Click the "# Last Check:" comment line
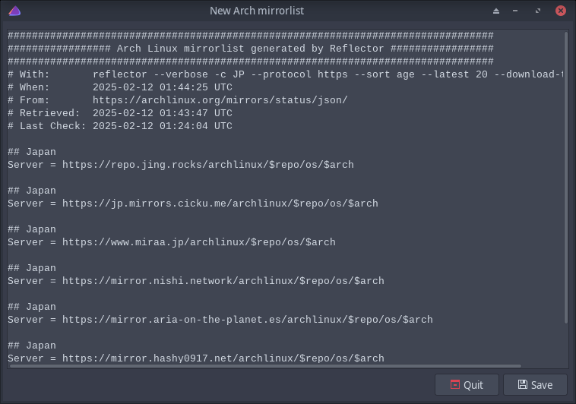Viewport: 576px width, 404px height. pos(120,126)
